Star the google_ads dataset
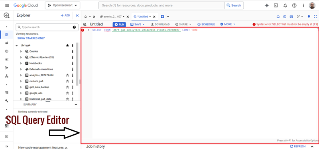Viewport: 319px width, 149px height. pos(67,93)
